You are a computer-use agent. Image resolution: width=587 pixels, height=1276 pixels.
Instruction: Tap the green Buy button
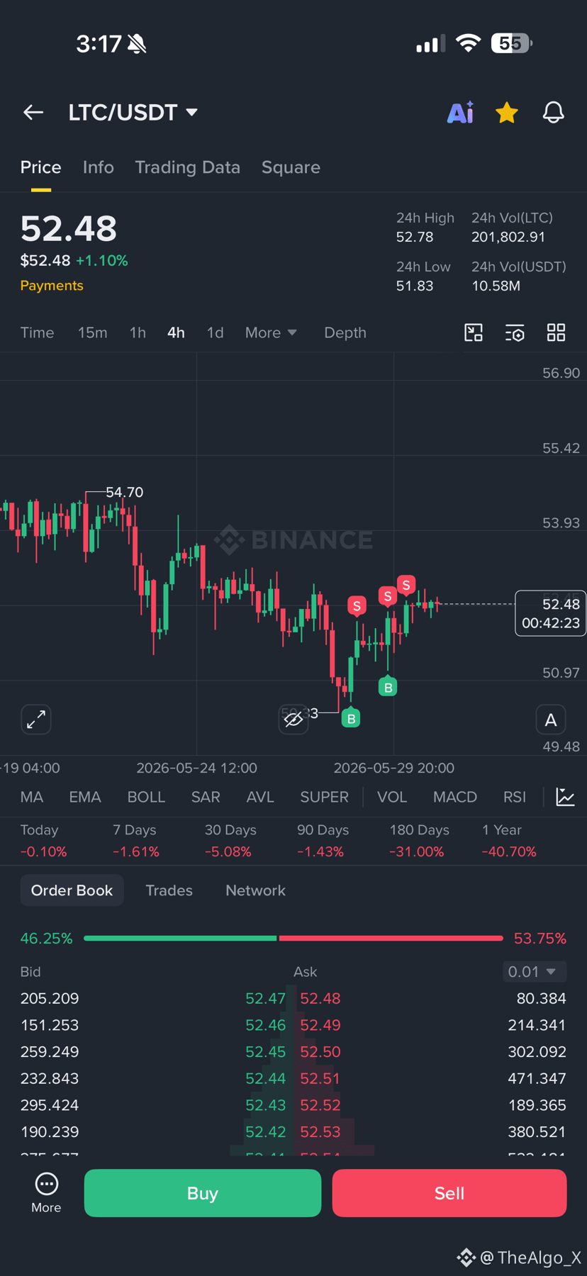coord(203,1193)
